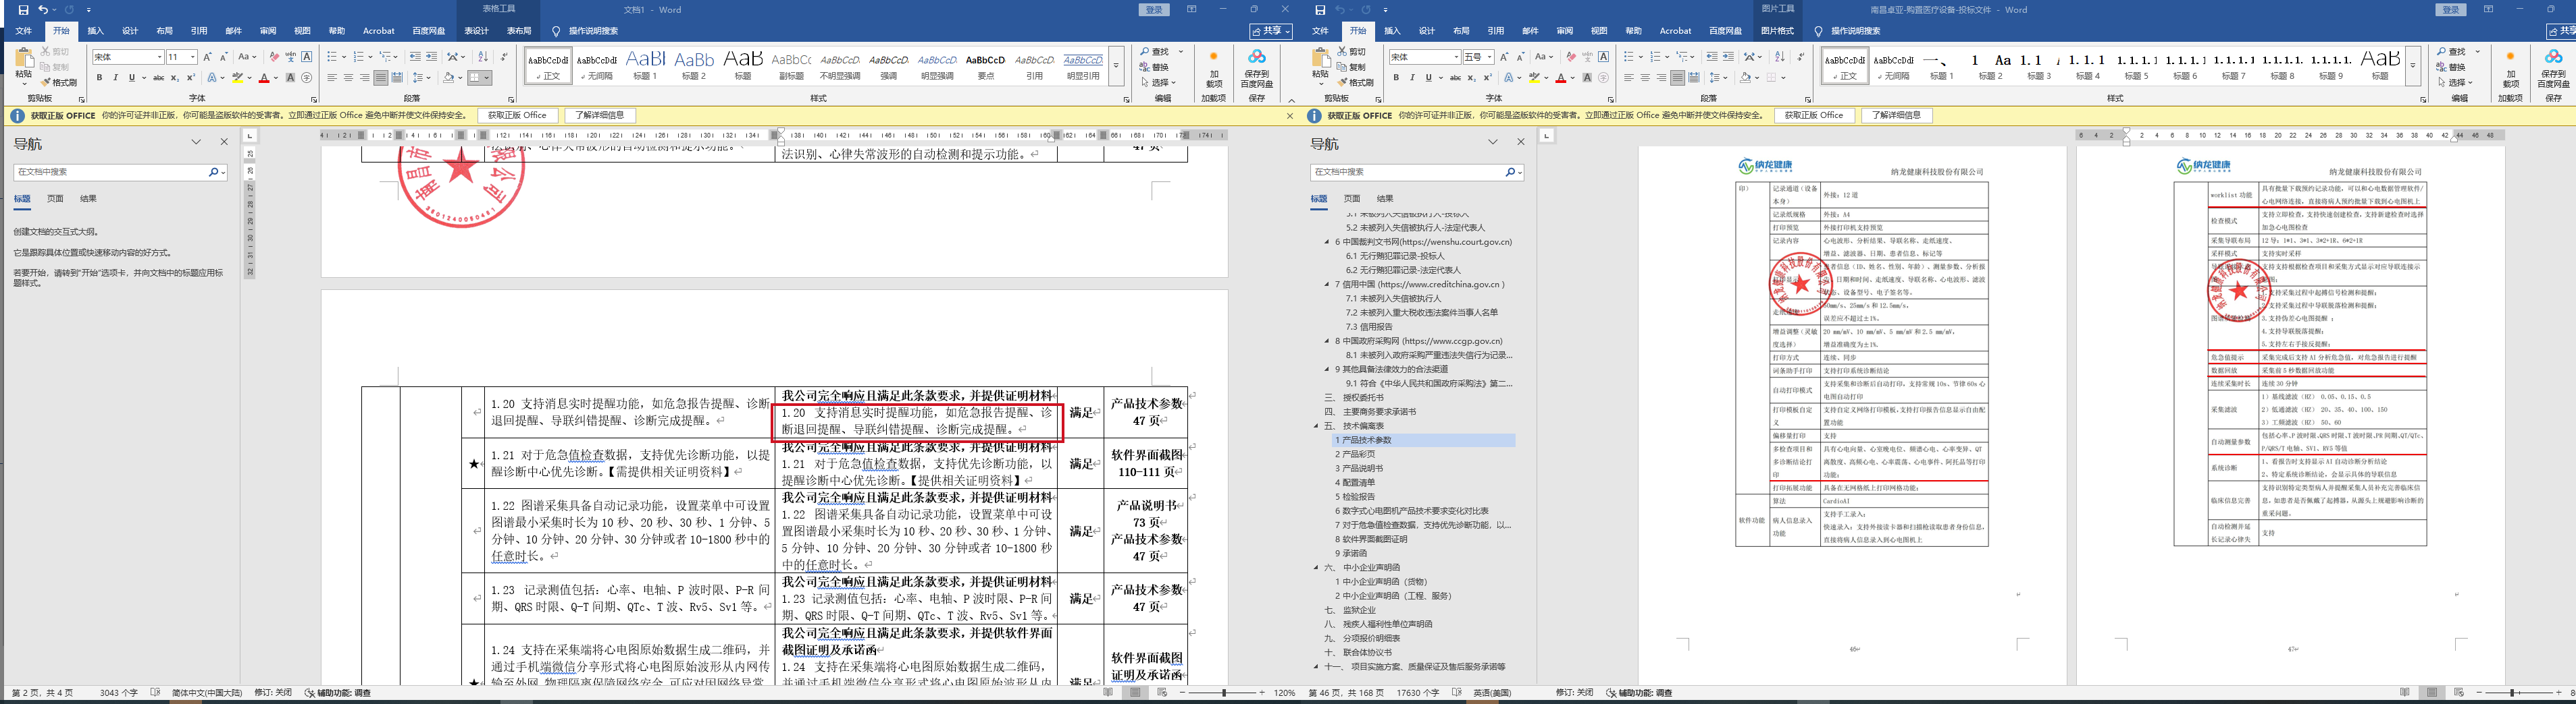Toggle strikethrough (abc) in the 文档1 ribbon
Viewport: 2576px width, 704px height.
tap(158, 78)
